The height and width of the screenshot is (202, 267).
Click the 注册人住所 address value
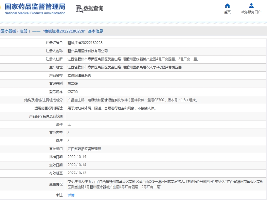point(133,59)
